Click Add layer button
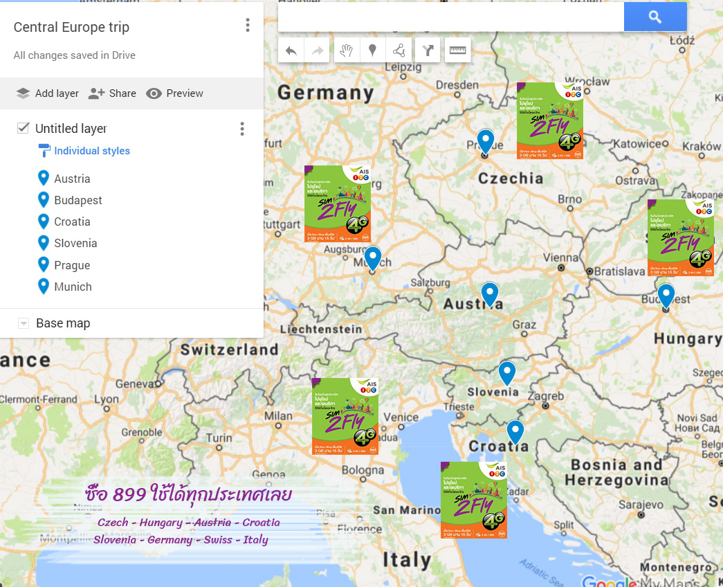 tap(48, 93)
